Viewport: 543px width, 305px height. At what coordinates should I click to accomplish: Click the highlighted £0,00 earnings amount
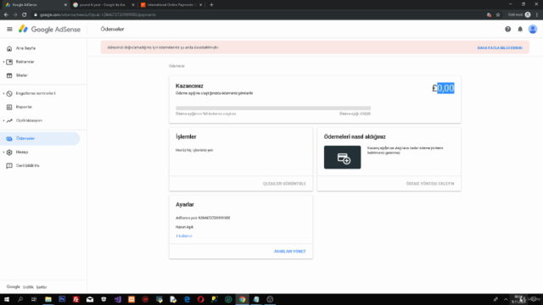tap(443, 88)
